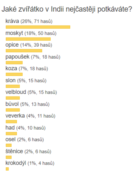The image size is (135, 175).
Task: Click the 'štěnice' result label
Action: [x=28, y=151]
